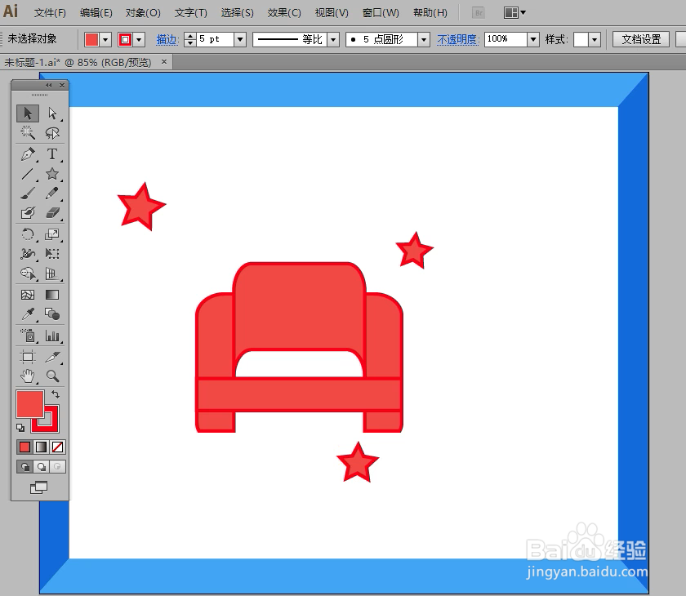Open Adobe Bridge via Br icon
The height and width of the screenshot is (596, 686).
point(479,13)
